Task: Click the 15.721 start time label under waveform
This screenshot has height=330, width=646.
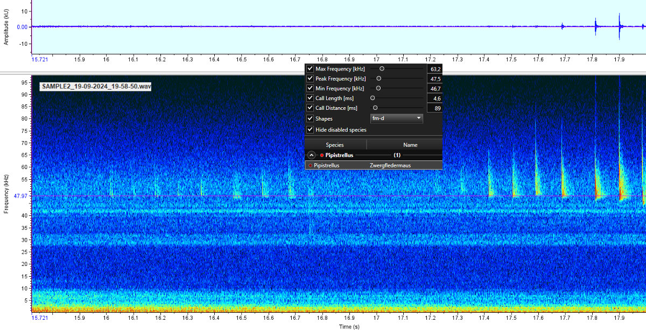Action: pyautogui.click(x=39, y=60)
